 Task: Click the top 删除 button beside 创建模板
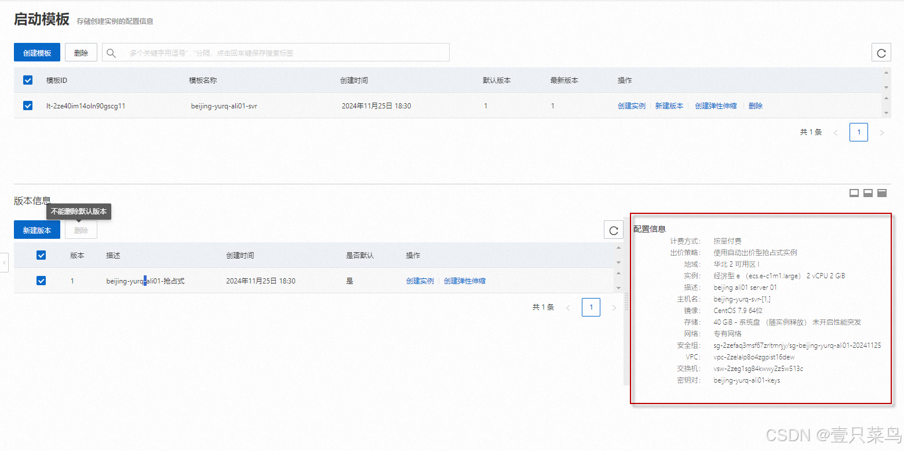[x=81, y=52]
